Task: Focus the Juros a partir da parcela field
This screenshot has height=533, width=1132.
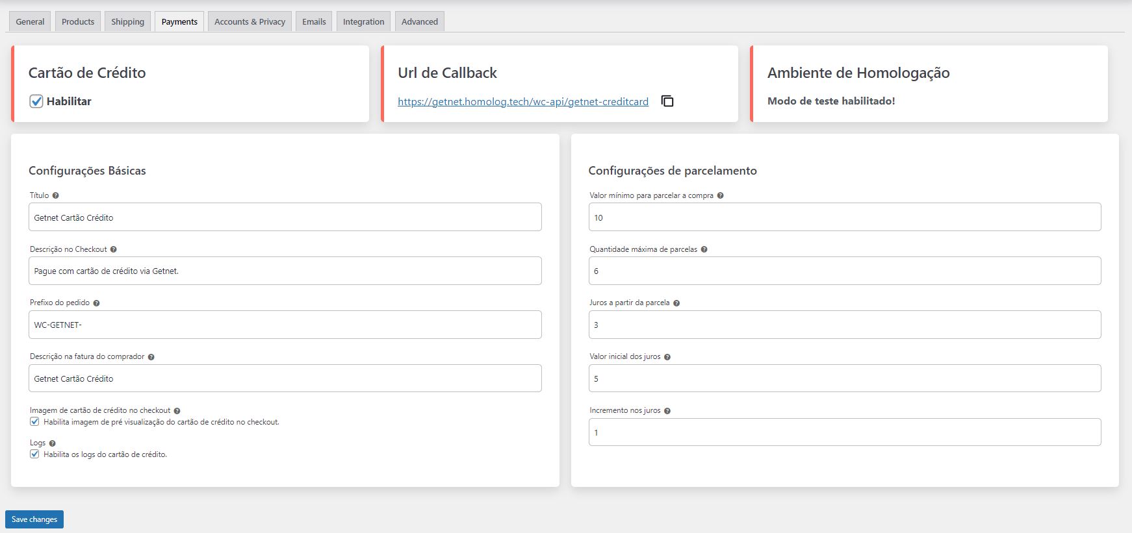Action: coord(844,325)
